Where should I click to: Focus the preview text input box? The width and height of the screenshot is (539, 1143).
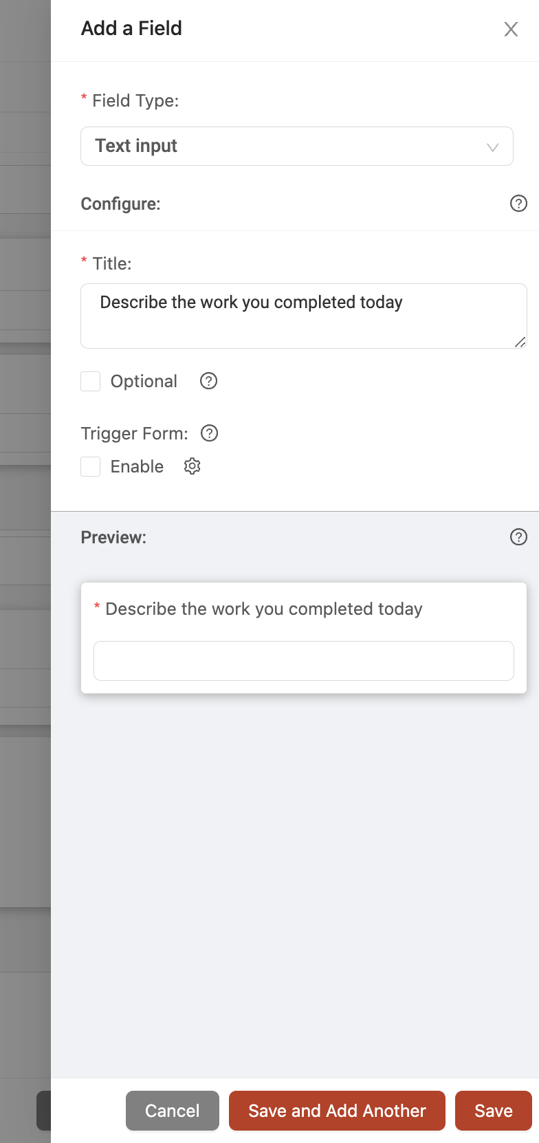[304, 661]
